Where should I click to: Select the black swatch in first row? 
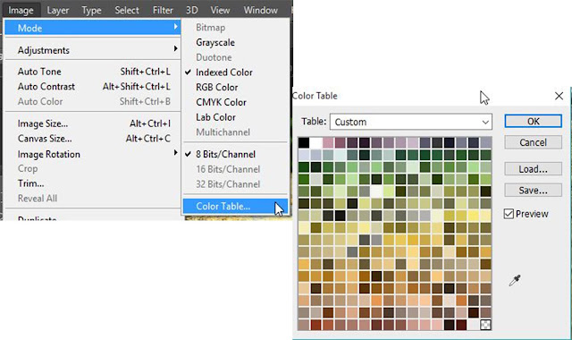point(304,143)
